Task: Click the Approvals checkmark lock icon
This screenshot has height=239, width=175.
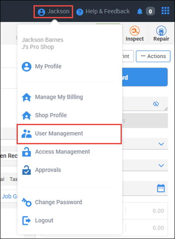Action: 27,170
